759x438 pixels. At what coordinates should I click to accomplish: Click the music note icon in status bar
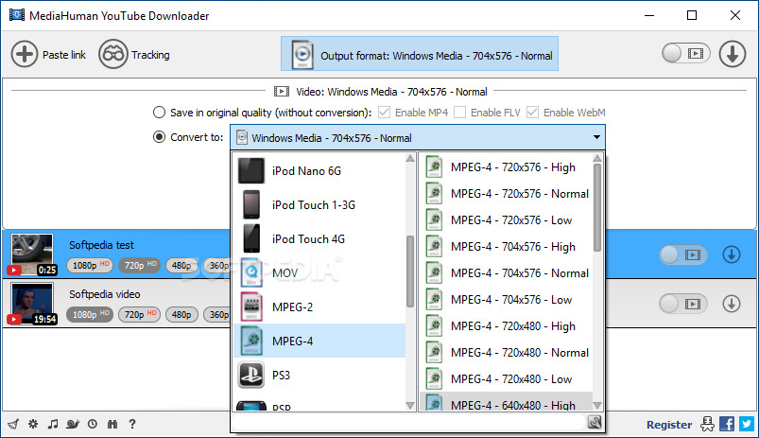[53, 424]
